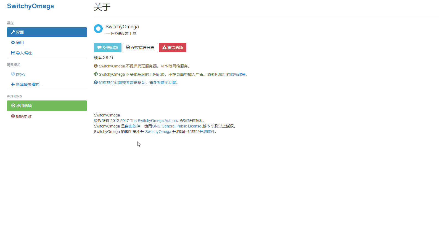
Task: Click 新建情景模式 to add profile
Action: click(47, 85)
